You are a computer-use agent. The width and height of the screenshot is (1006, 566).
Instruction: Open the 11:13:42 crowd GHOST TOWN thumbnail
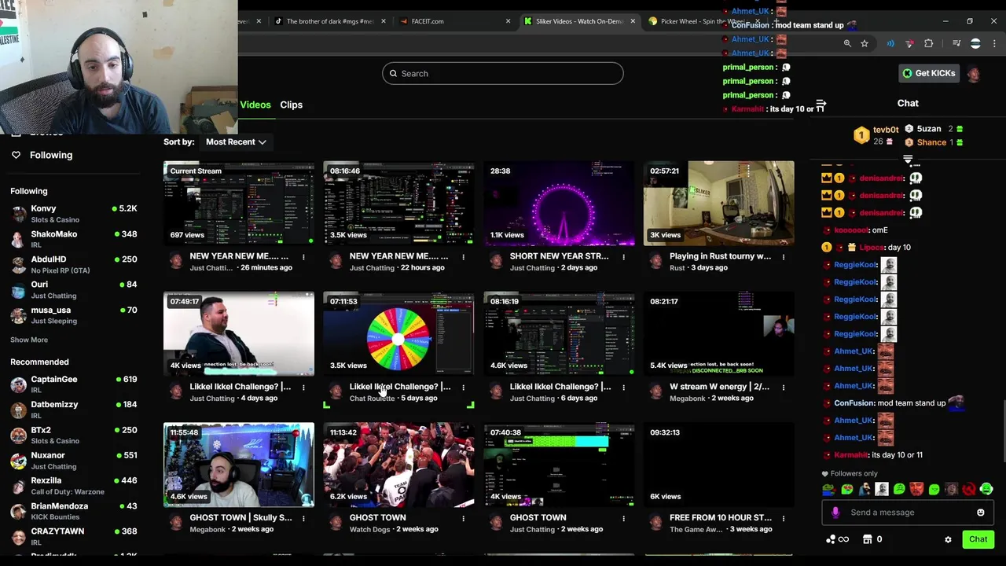click(x=398, y=465)
